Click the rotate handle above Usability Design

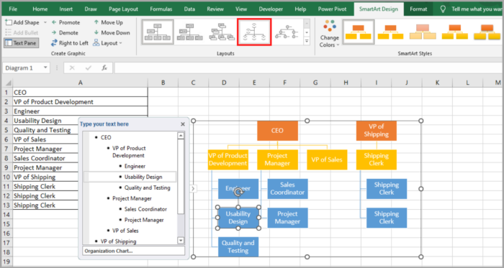tap(238, 193)
